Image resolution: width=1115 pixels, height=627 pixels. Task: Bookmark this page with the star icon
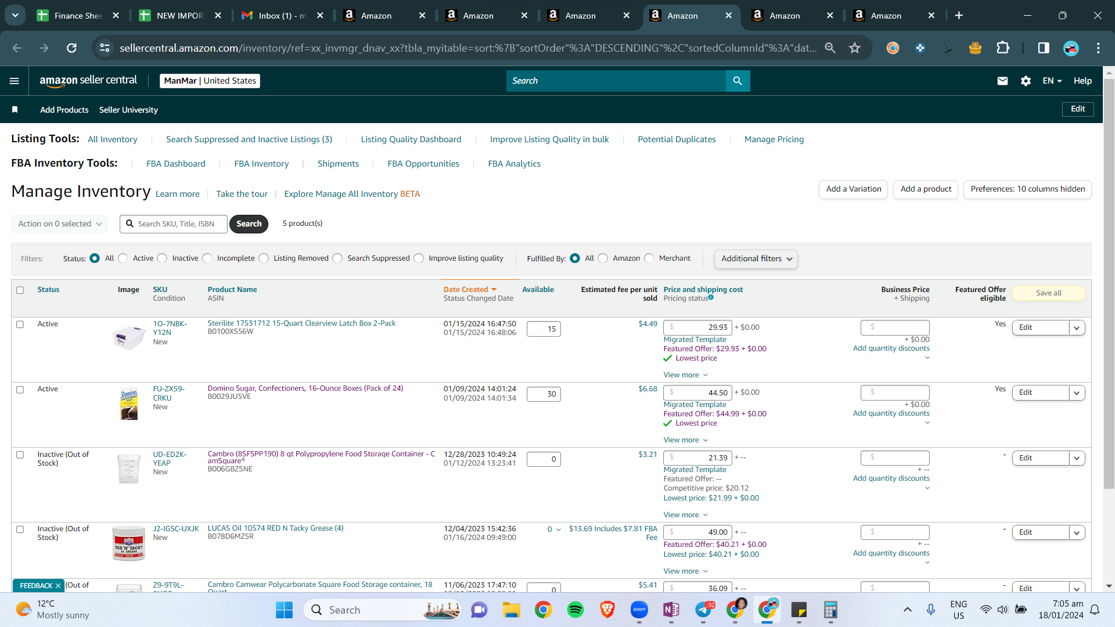(x=854, y=48)
